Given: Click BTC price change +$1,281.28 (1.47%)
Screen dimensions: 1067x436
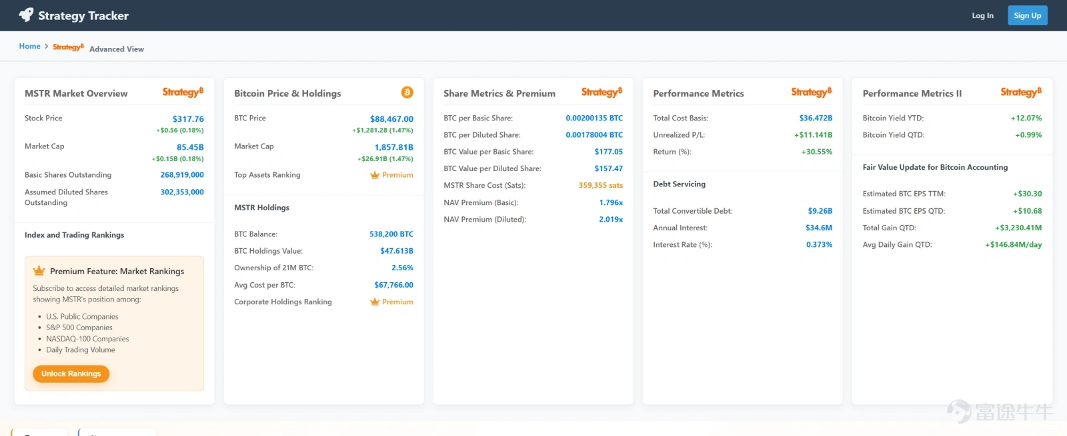Looking at the screenshot, I should tap(383, 130).
